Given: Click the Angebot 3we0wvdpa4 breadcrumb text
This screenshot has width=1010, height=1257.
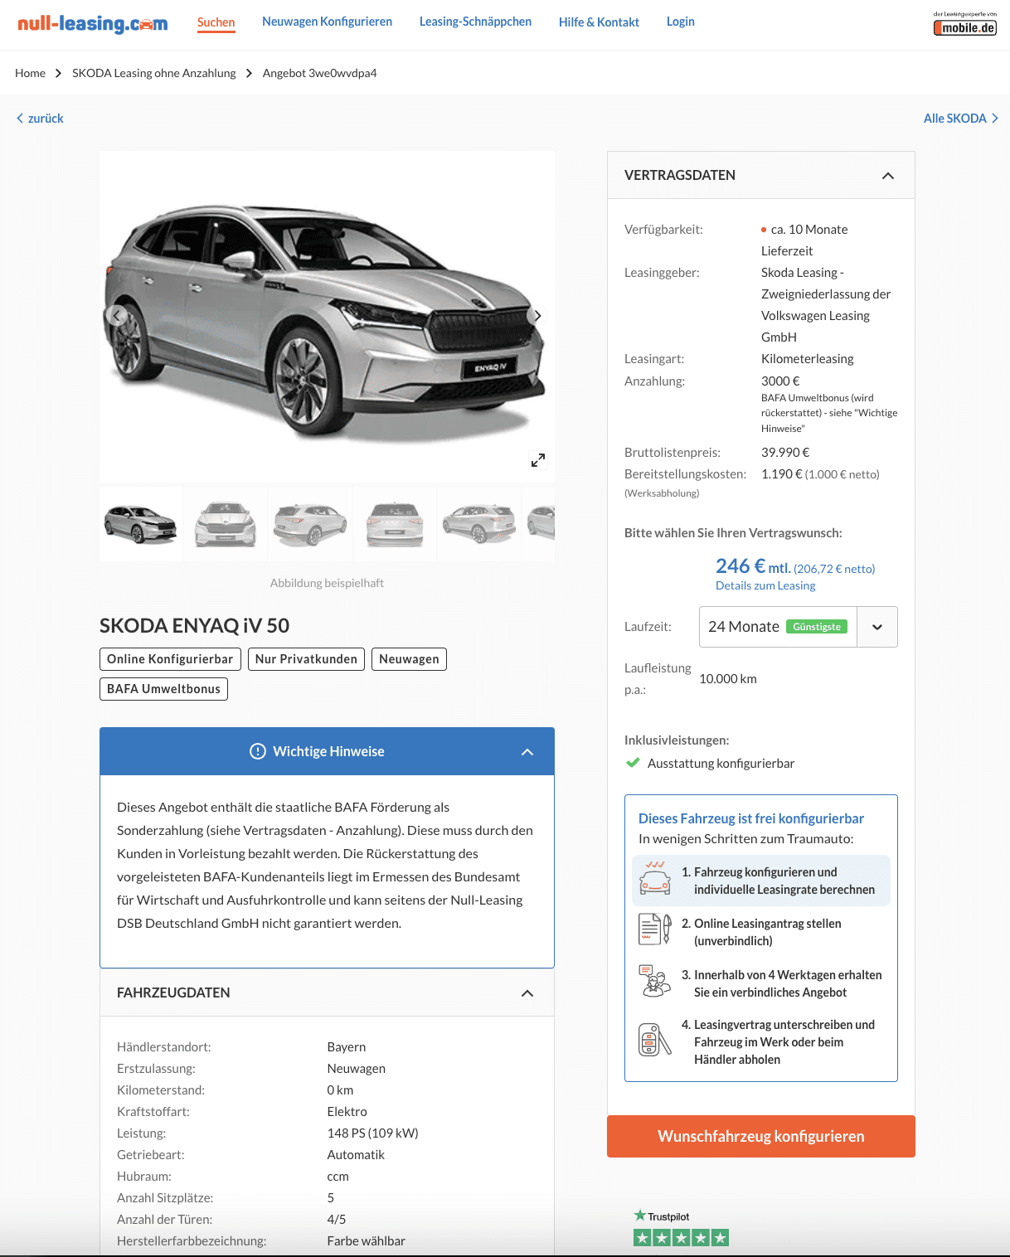Looking at the screenshot, I should click(319, 73).
